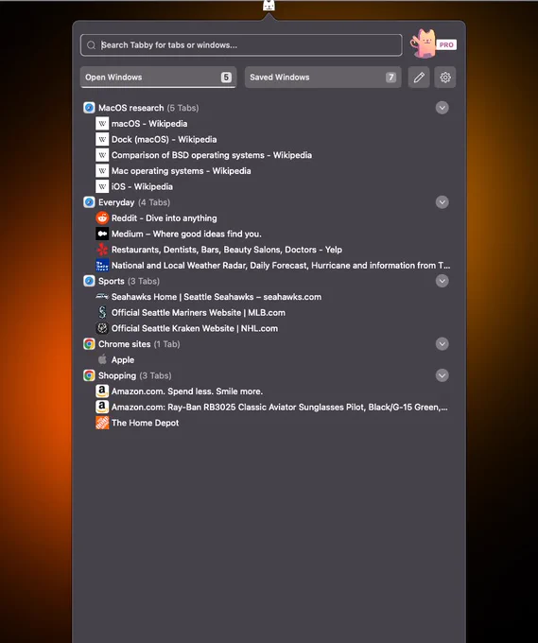This screenshot has height=643, width=538.
Task: Click Safari icon beside MacOS research
Action: (89, 108)
